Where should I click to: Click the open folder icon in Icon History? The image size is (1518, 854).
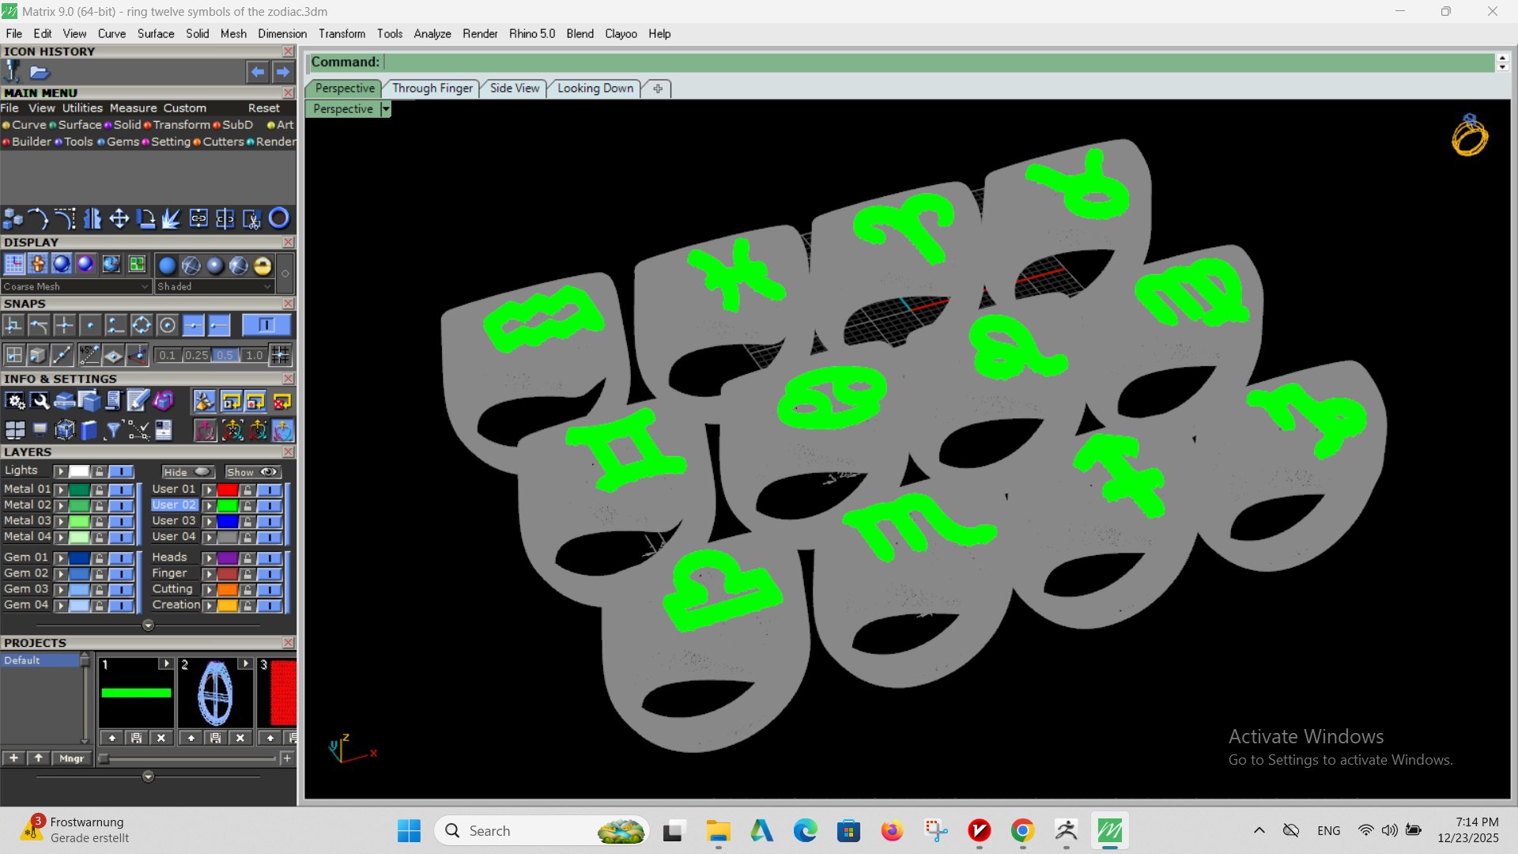pyautogui.click(x=40, y=73)
